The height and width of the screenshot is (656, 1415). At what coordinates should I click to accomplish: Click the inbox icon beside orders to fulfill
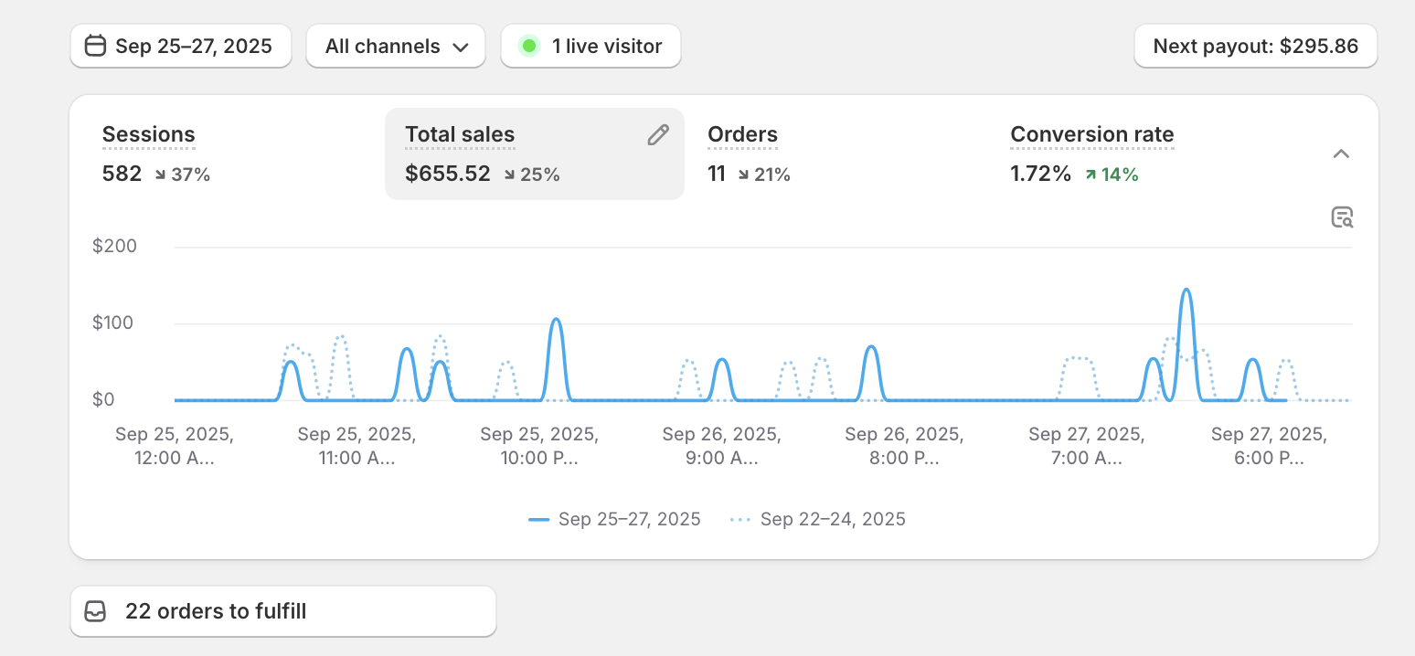click(x=95, y=611)
